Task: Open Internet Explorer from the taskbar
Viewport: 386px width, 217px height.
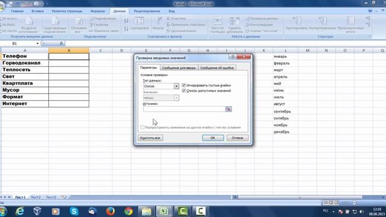Action: tap(20, 211)
